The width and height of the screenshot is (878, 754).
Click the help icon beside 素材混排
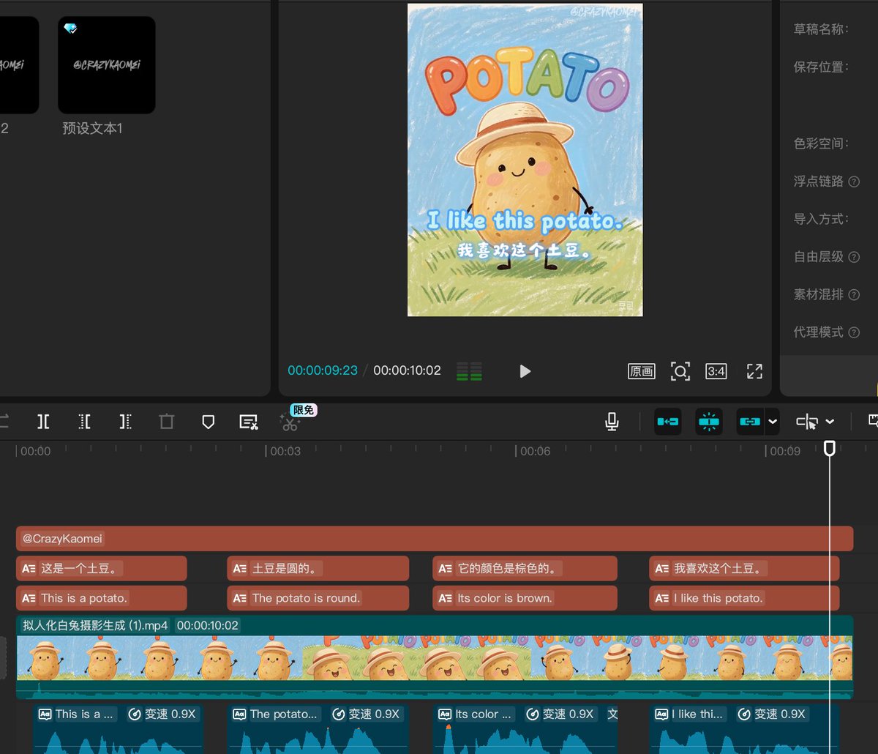tap(853, 295)
